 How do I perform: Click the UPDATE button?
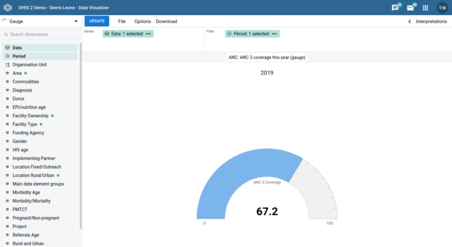97,21
